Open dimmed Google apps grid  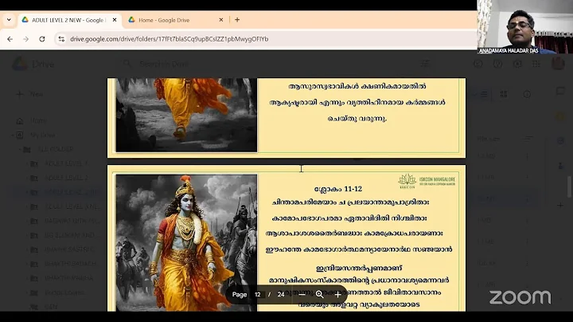pos(536,64)
